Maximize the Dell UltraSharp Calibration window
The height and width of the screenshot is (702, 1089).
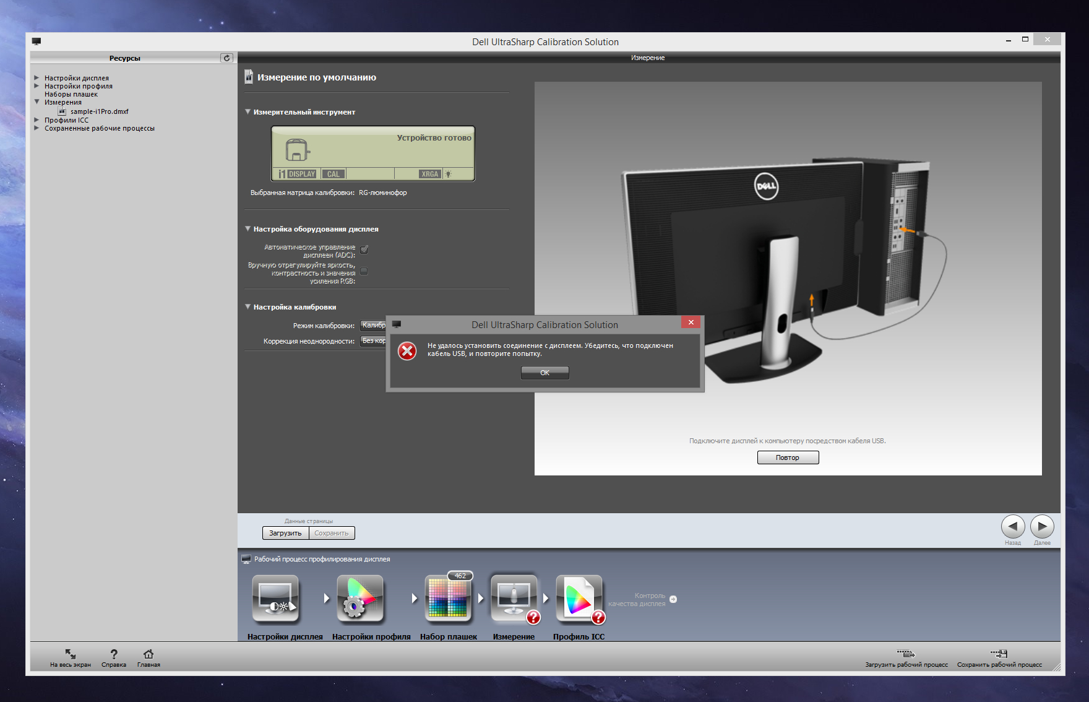click(1025, 40)
